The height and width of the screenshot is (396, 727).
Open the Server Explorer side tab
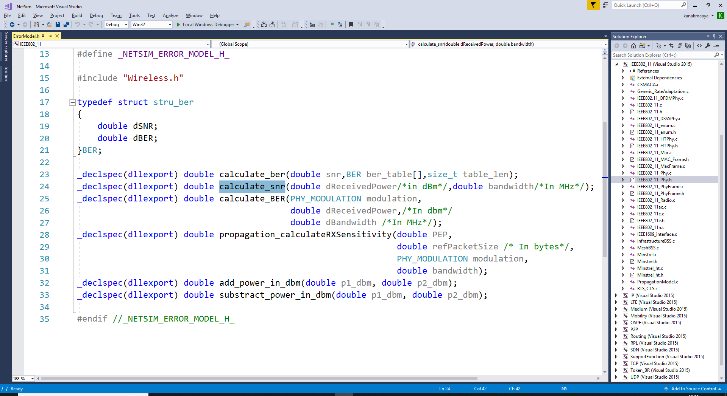click(6, 46)
